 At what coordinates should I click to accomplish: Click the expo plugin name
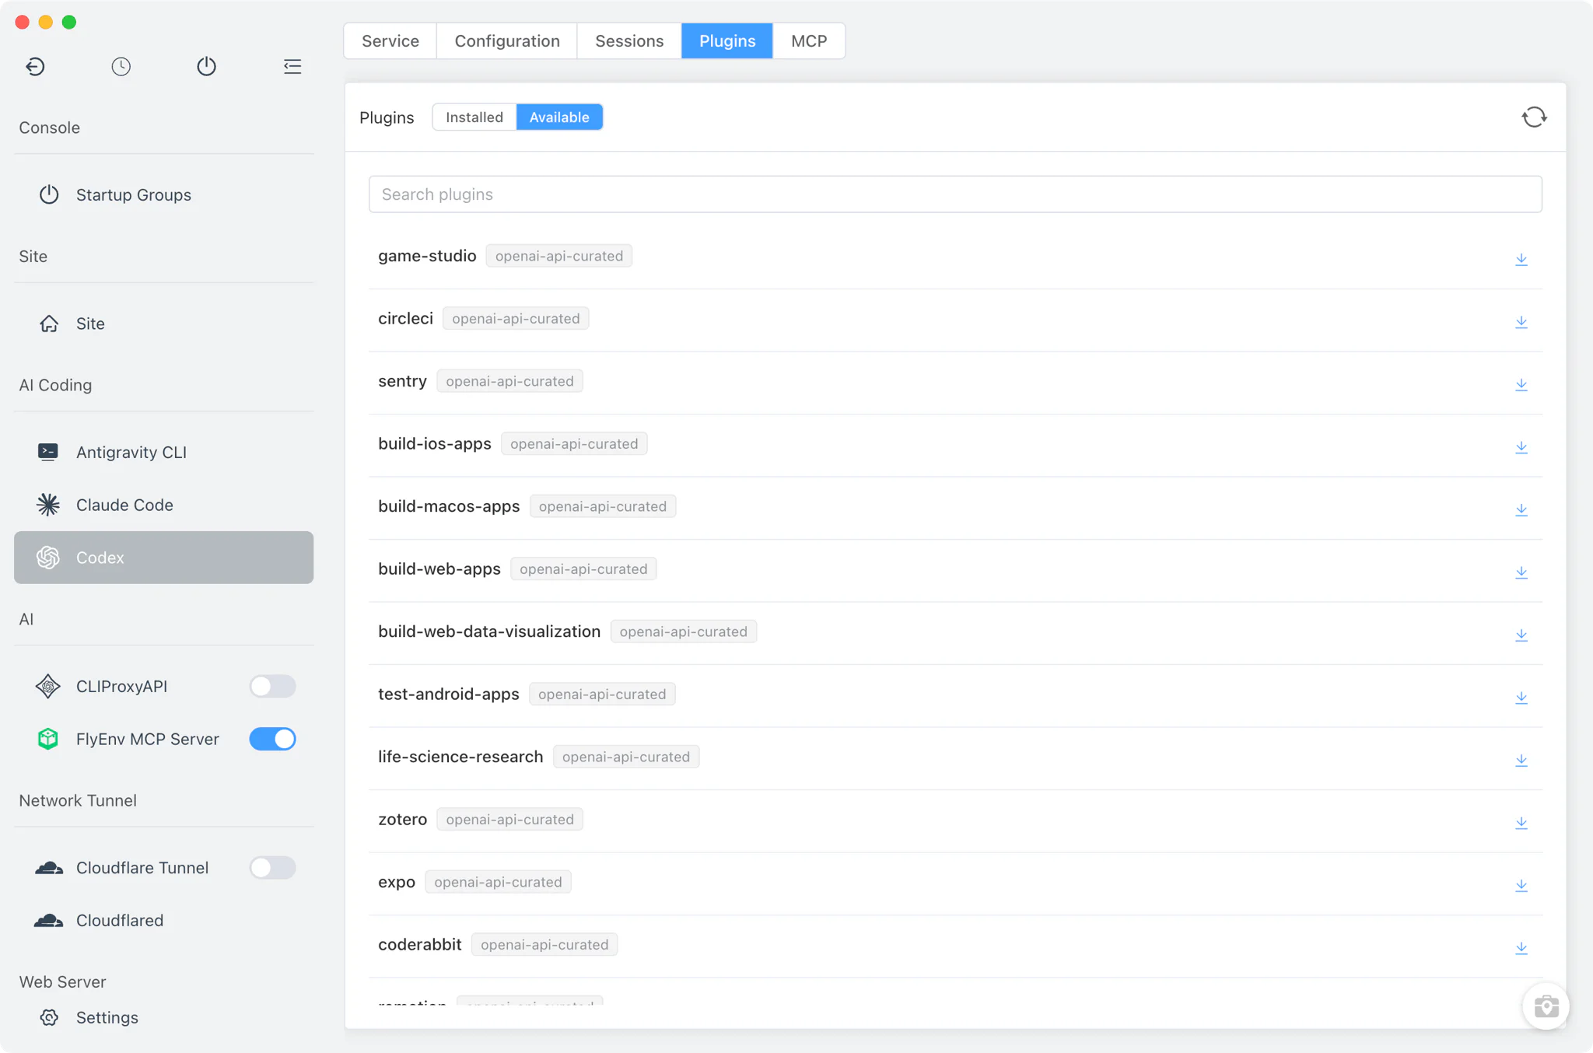click(397, 882)
